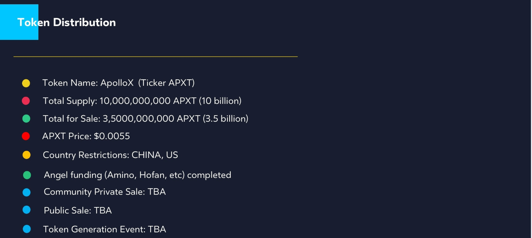Select the Angel funding completed line
532x238 pixels.
[x=138, y=175]
